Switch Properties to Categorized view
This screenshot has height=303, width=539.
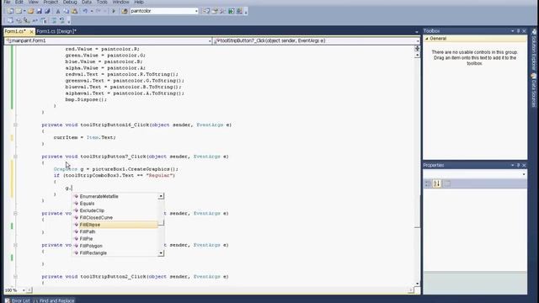[x=428, y=183]
